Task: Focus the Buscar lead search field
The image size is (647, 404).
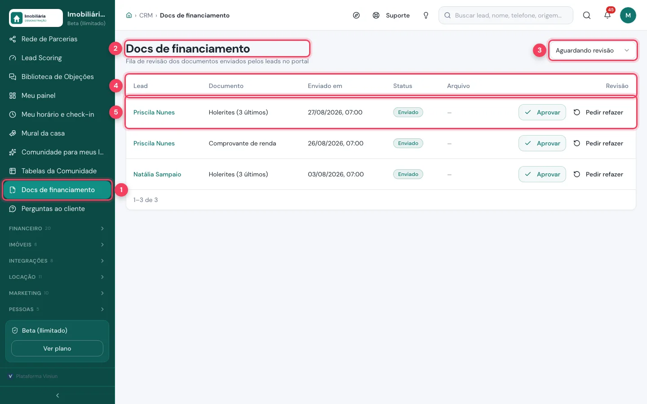Action: pos(506,15)
